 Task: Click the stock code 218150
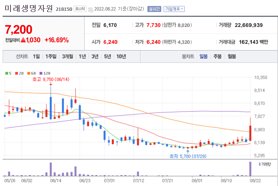point(64,9)
